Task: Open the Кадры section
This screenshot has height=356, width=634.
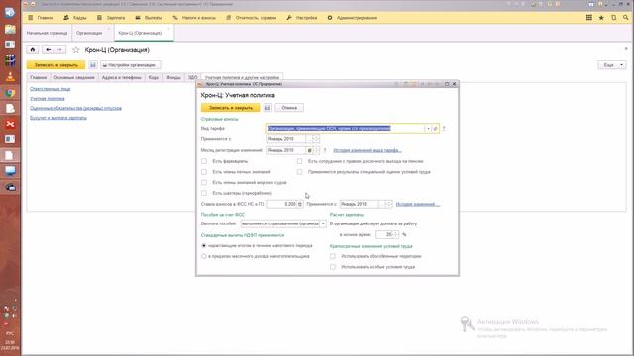Action: click(75, 18)
